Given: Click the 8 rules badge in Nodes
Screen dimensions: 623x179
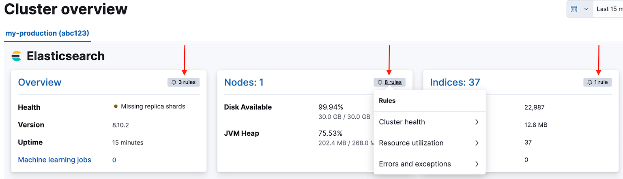Looking at the screenshot, I should coord(389,82).
